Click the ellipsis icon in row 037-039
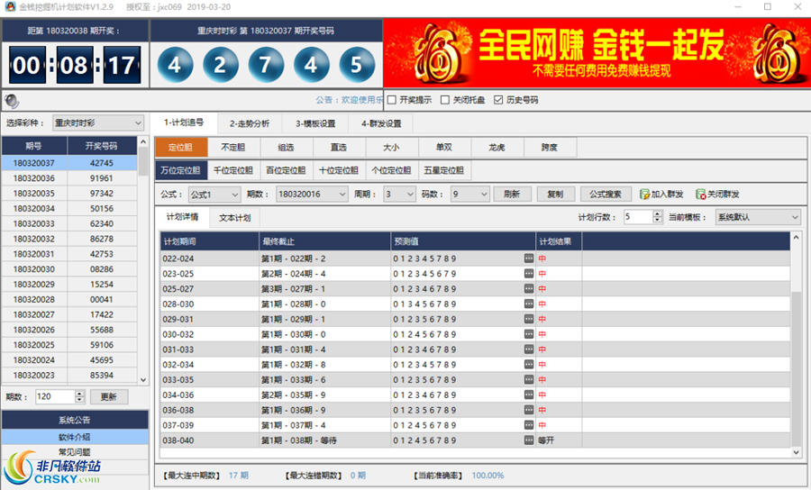Image resolution: width=811 pixels, height=490 pixels. coord(529,425)
